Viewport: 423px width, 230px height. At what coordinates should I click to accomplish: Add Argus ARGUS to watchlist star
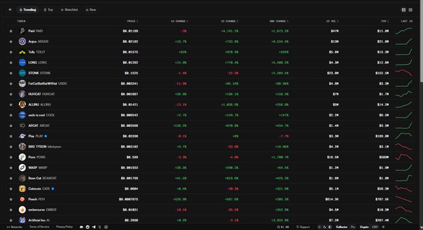(x=11, y=42)
